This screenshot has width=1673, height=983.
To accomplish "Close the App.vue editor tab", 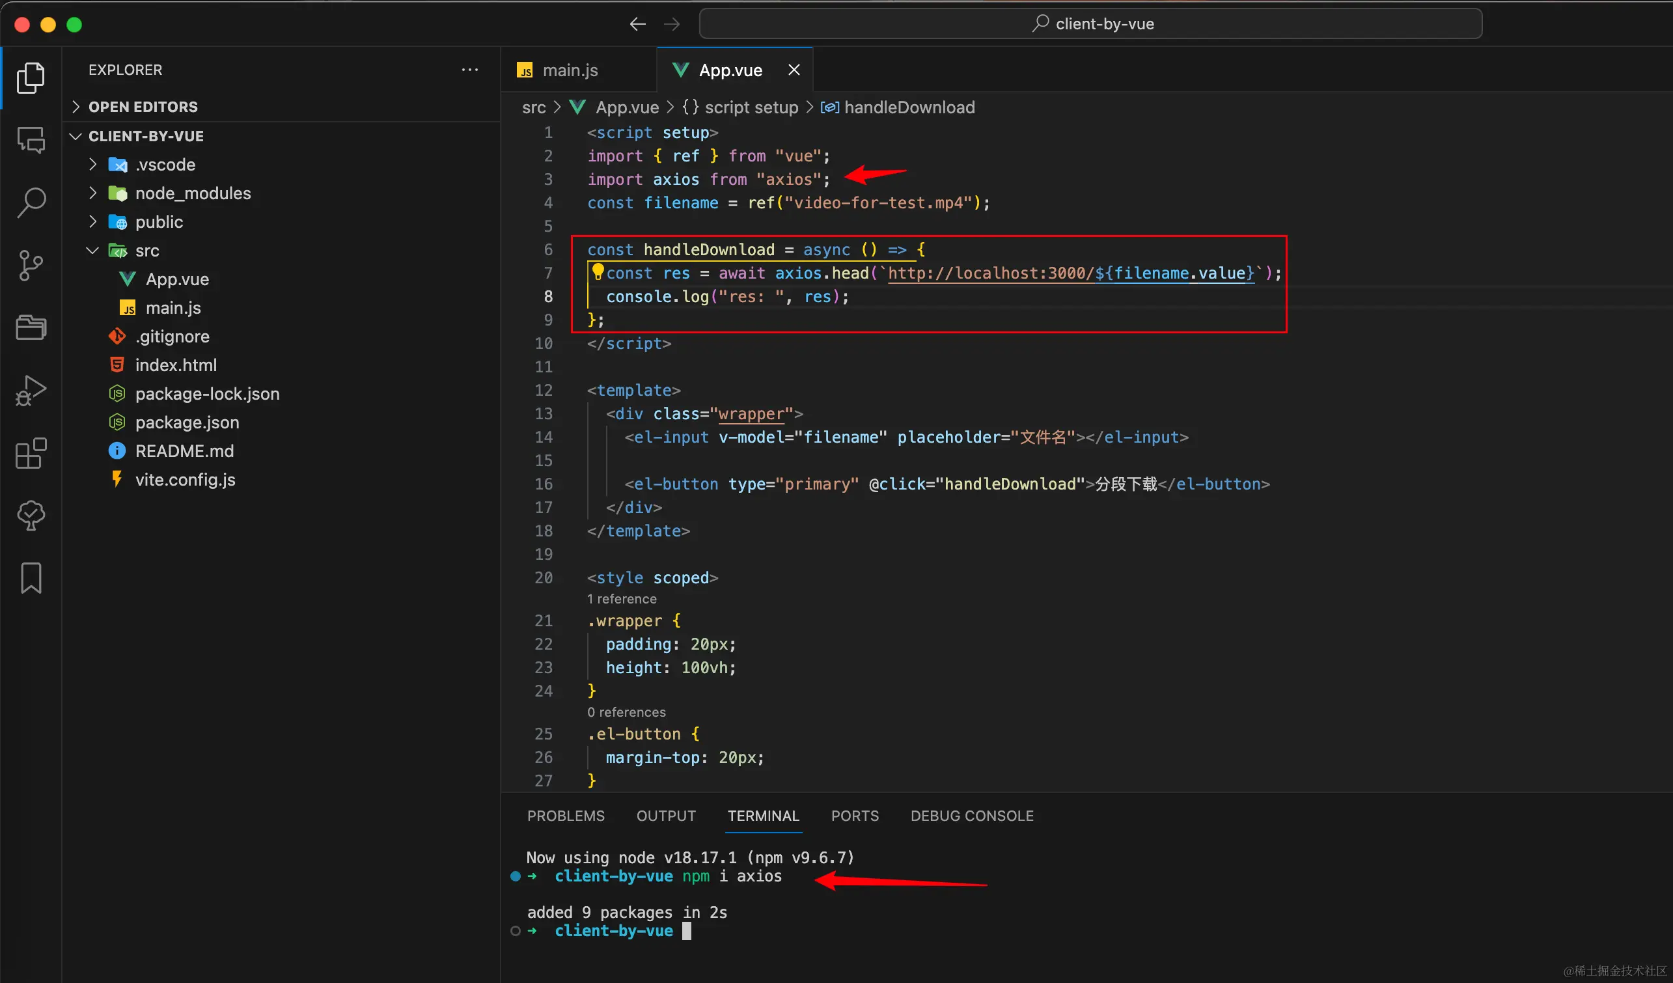I will (x=794, y=70).
